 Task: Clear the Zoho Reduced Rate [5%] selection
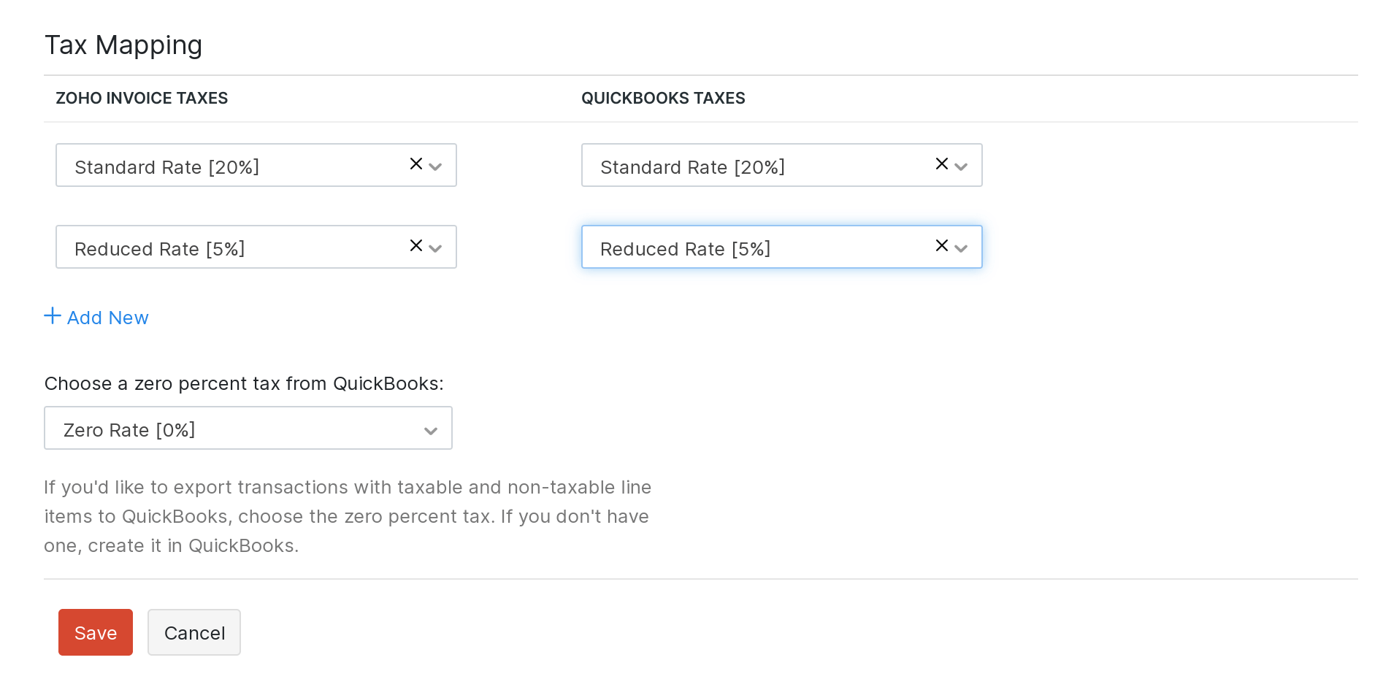pyautogui.click(x=415, y=247)
